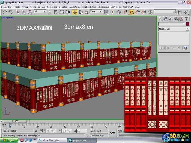The image size is (191, 143).
Task: Toggle the 3D Snaps magnet
Action: (126, 12)
